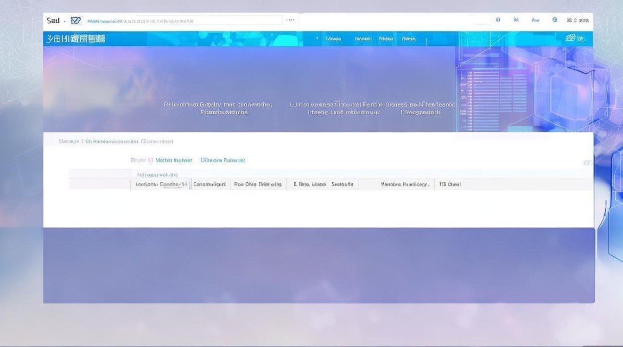Viewport: 623px width, 347px height.
Task: Select the Matbri Ibalner tab link
Action: pos(174,161)
